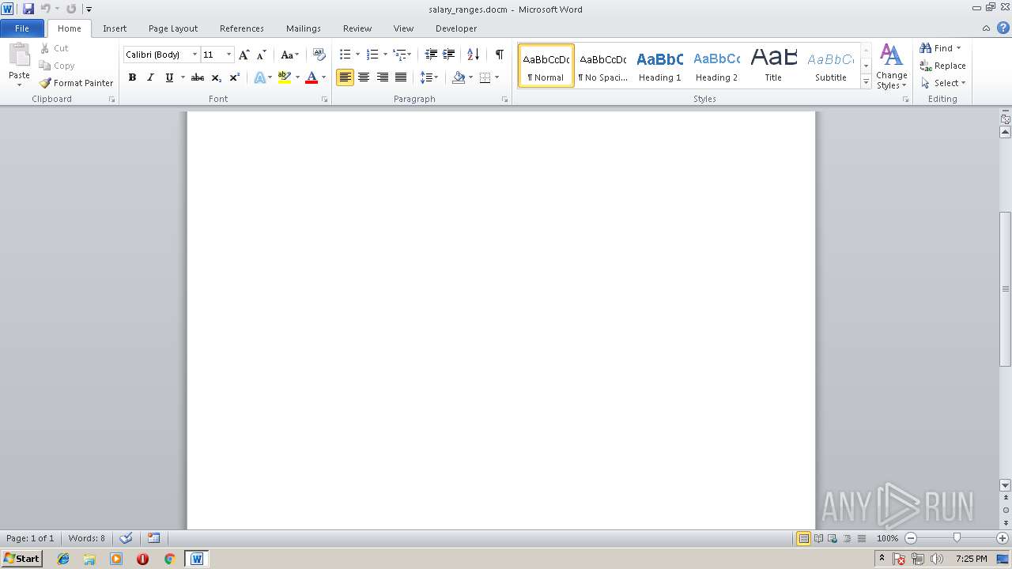
Task: Click Clear Formatting icon
Action: (319, 55)
